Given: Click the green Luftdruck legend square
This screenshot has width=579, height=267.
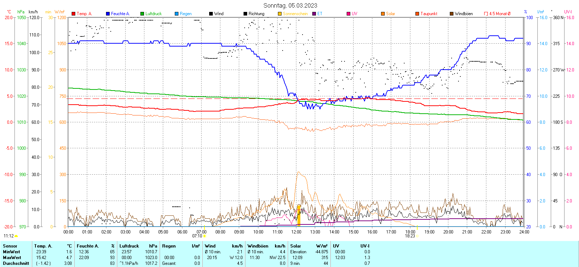Looking at the screenshot, I should point(142,14).
